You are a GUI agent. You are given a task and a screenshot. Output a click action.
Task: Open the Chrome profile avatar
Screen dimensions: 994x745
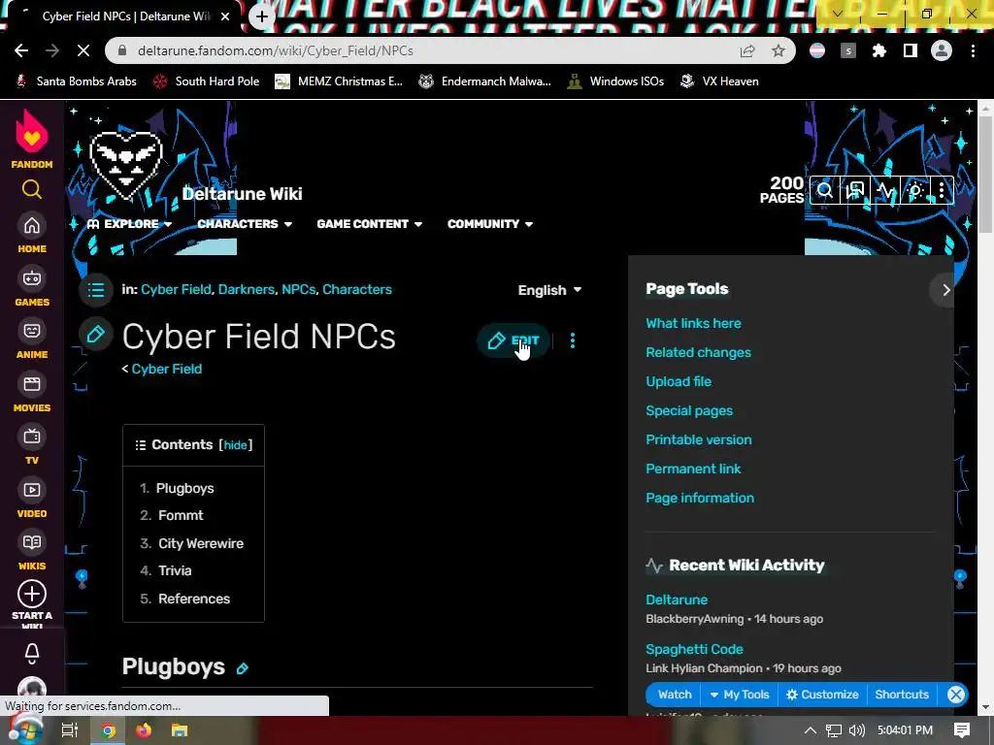coord(942,50)
